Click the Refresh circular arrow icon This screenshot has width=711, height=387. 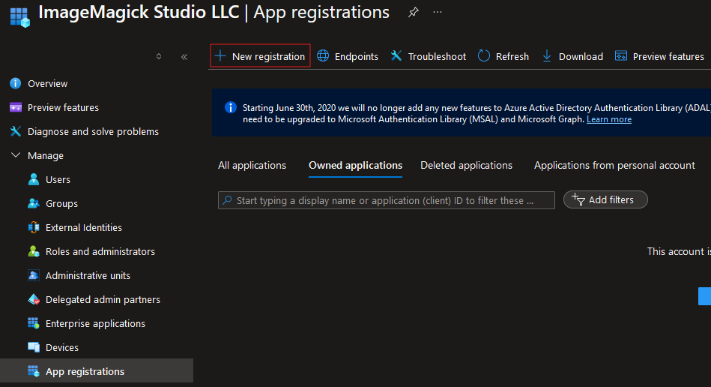[x=484, y=55]
